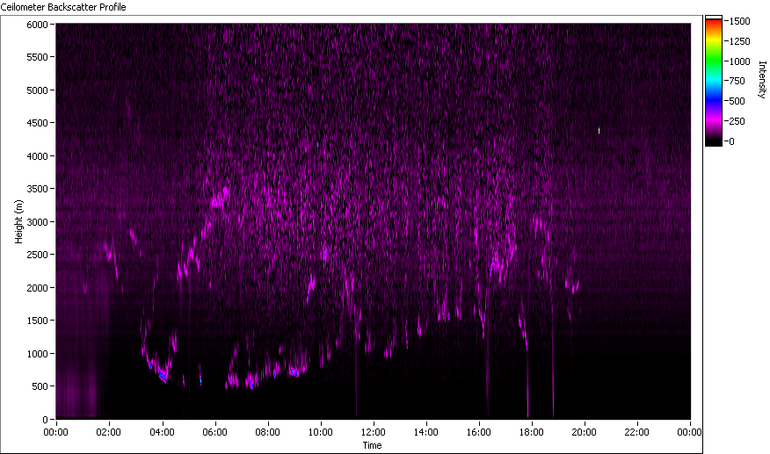This screenshot has width=770, height=454.
Task: Click the yellow backscatter spike near 4400 m
Action: [599, 130]
